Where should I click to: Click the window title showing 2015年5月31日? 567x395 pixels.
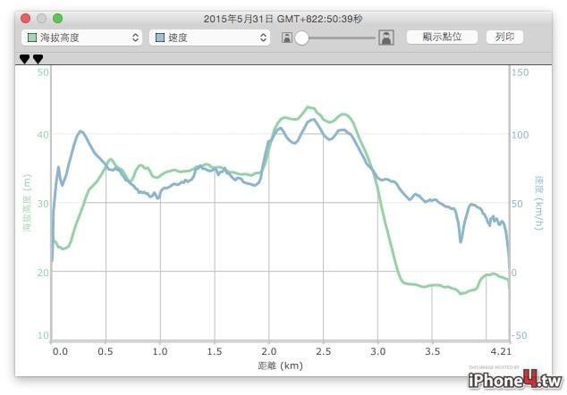283,19
